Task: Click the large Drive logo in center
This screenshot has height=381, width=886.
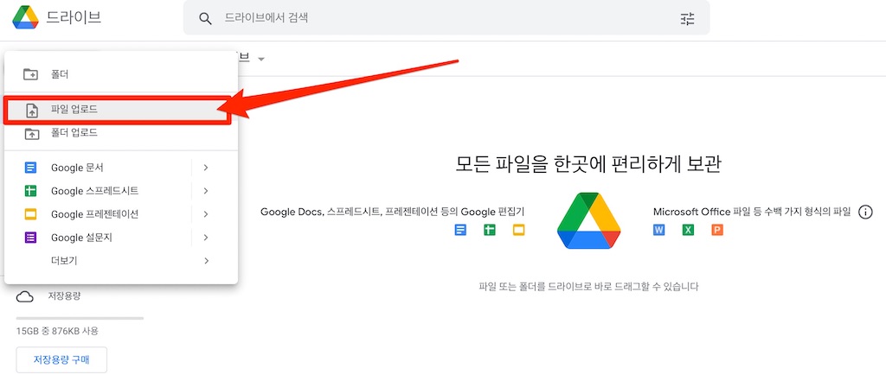Action: point(588,220)
